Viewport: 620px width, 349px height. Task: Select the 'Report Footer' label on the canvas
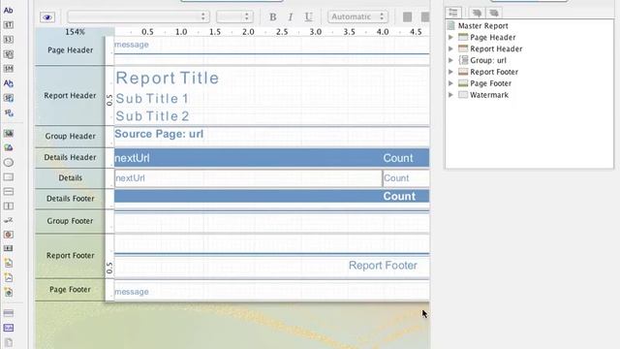(383, 265)
